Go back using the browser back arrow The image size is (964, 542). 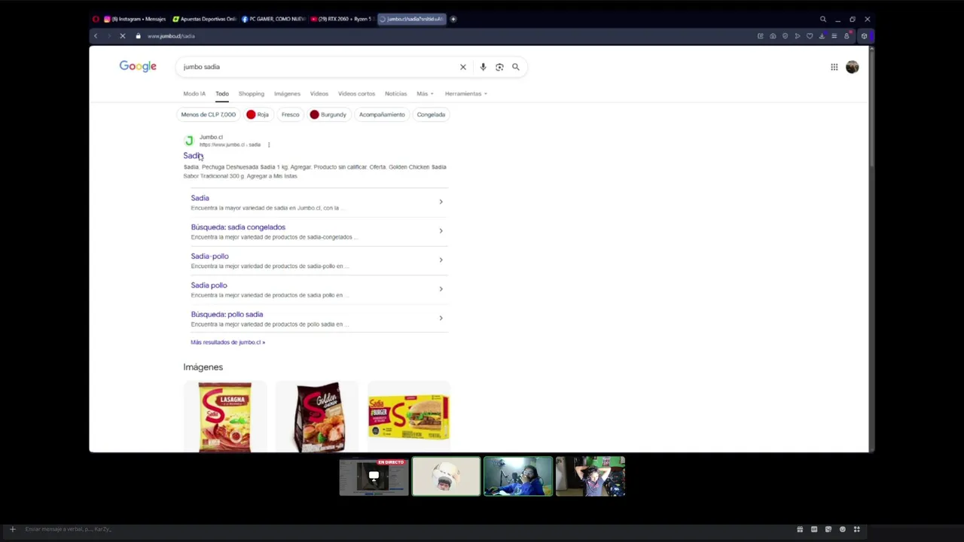tap(96, 36)
